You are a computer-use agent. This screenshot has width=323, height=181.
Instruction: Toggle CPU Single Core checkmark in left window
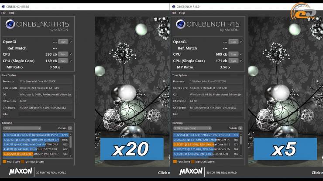(x=71, y=60)
